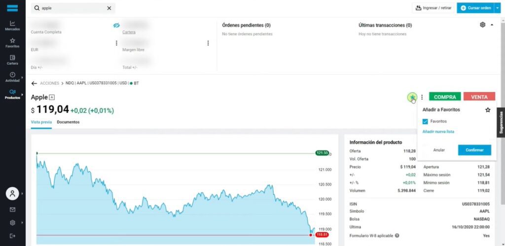Click the logout icon in sidebar
505x246 pixels.
click(12, 236)
